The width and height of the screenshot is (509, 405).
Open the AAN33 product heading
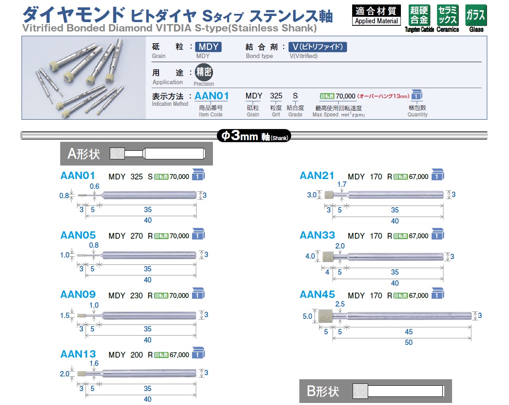click(317, 235)
